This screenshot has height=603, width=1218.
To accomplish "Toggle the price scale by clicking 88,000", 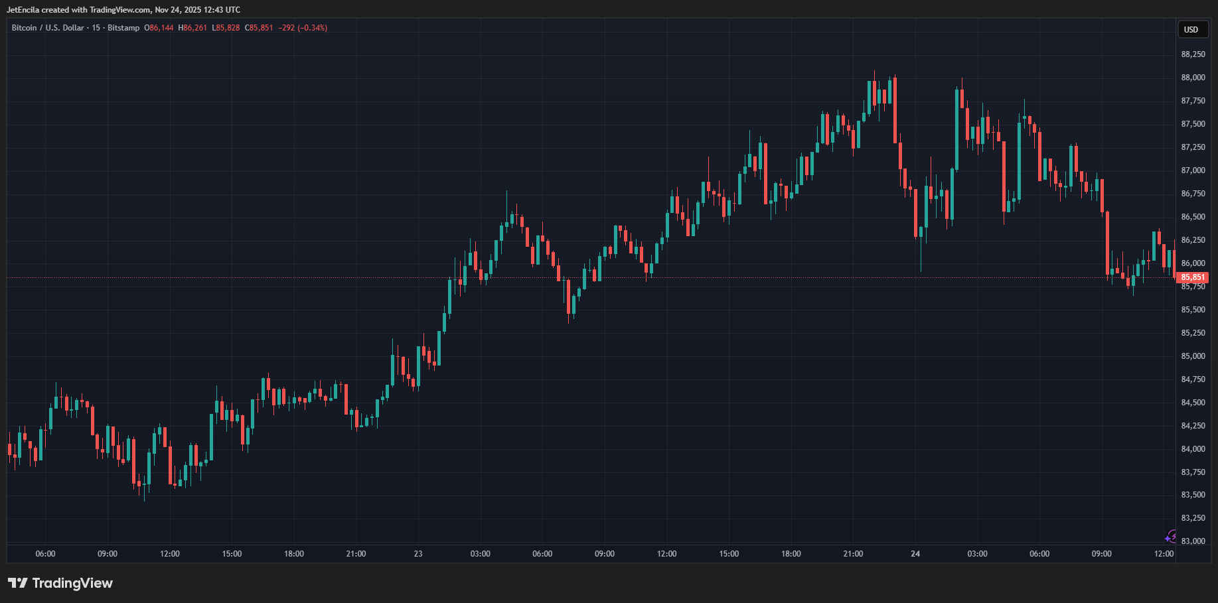I will coord(1193,77).
